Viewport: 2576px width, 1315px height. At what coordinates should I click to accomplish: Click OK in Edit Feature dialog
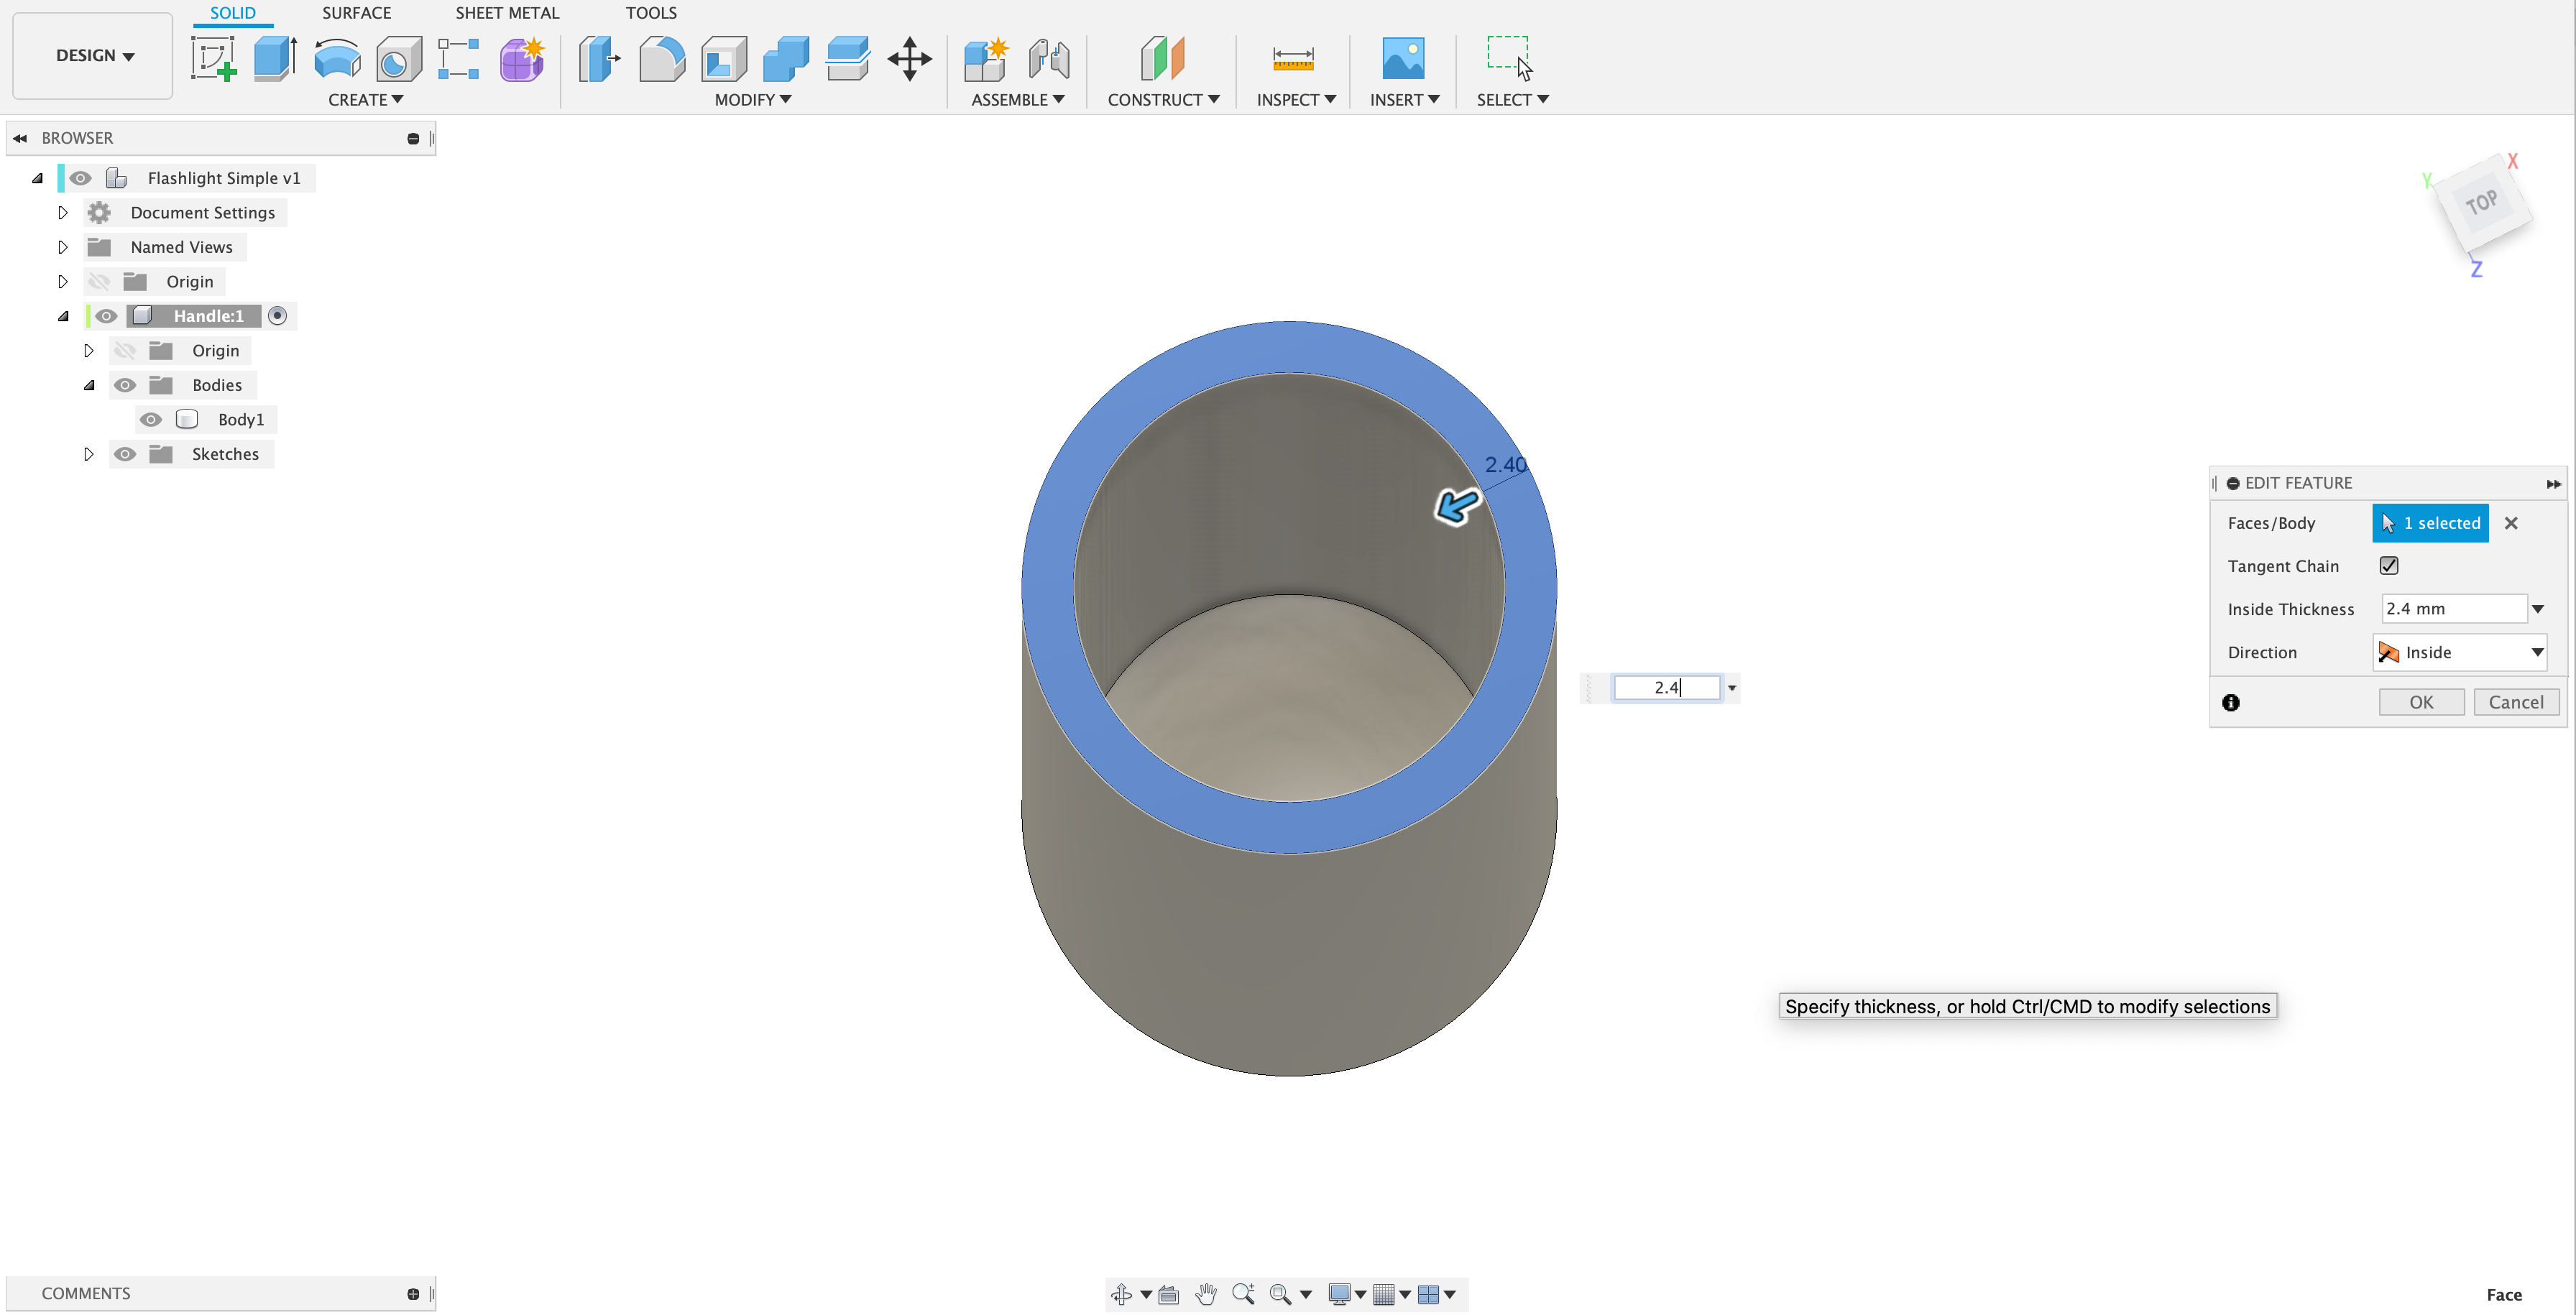tap(2421, 702)
